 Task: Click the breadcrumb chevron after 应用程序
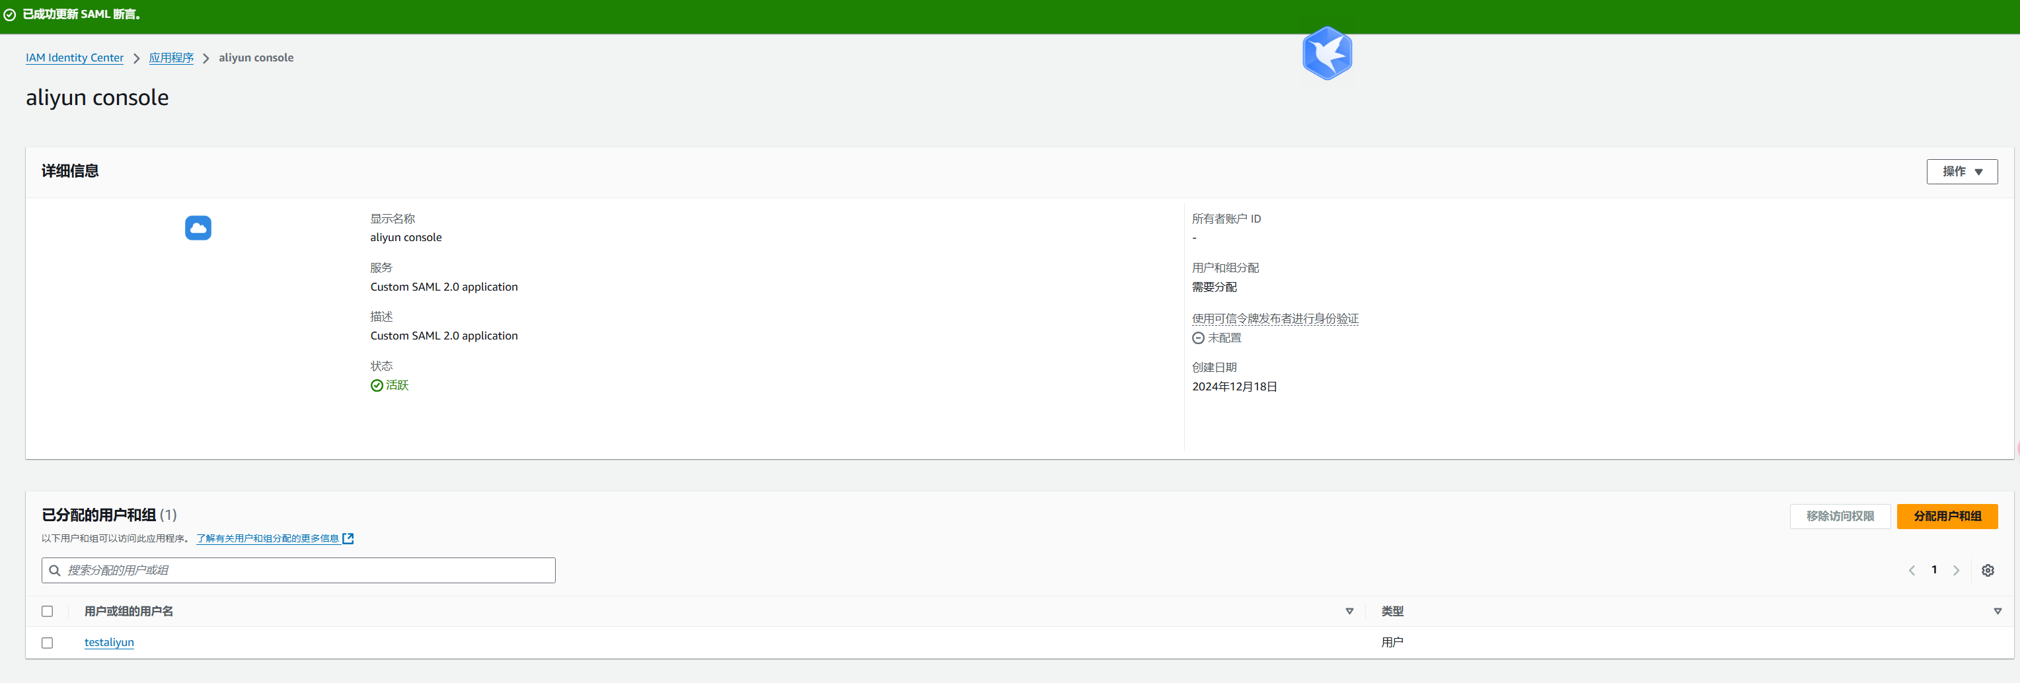[x=206, y=58]
